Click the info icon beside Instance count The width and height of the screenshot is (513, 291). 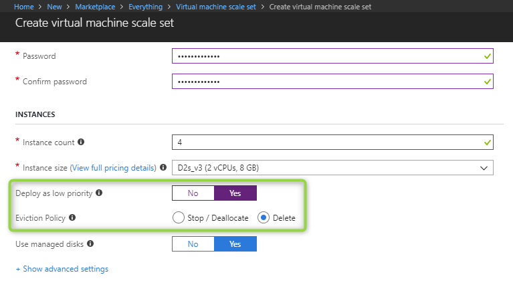[x=81, y=142]
